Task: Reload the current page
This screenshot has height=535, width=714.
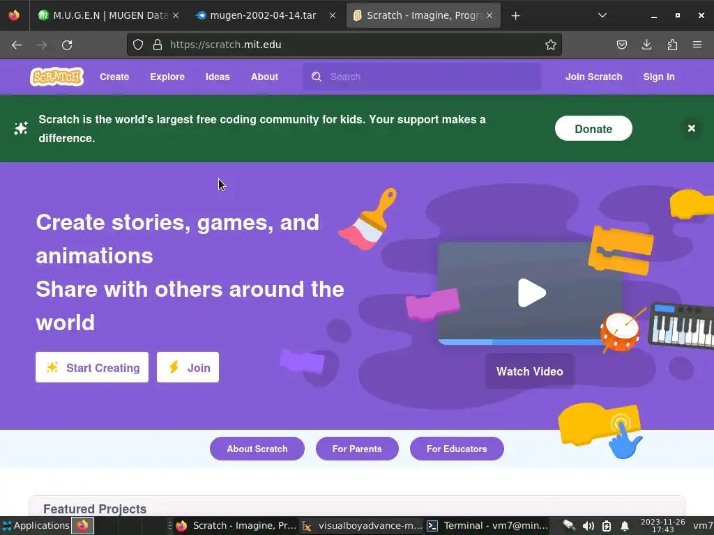Action: click(x=67, y=45)
